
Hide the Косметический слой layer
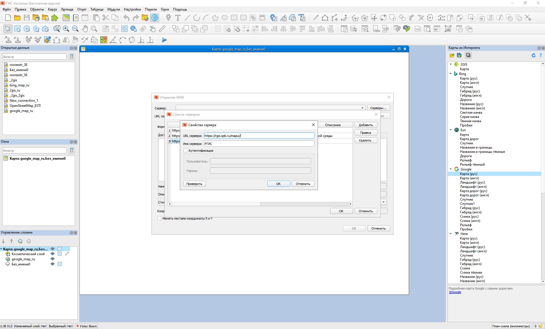[52, 254]
